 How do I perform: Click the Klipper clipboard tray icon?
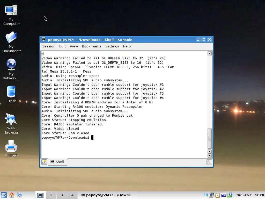click(x=217, y=195)
